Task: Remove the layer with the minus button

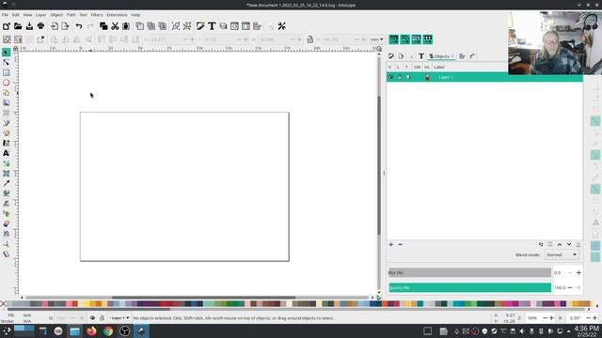Action: click(401, 244)
